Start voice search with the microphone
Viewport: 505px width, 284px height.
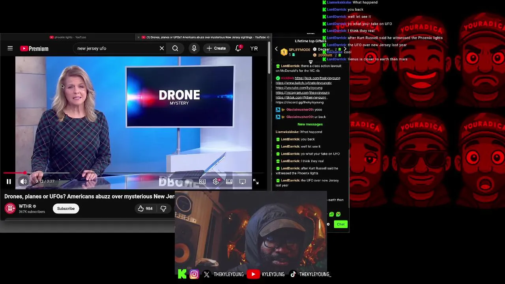click(194, 49)
